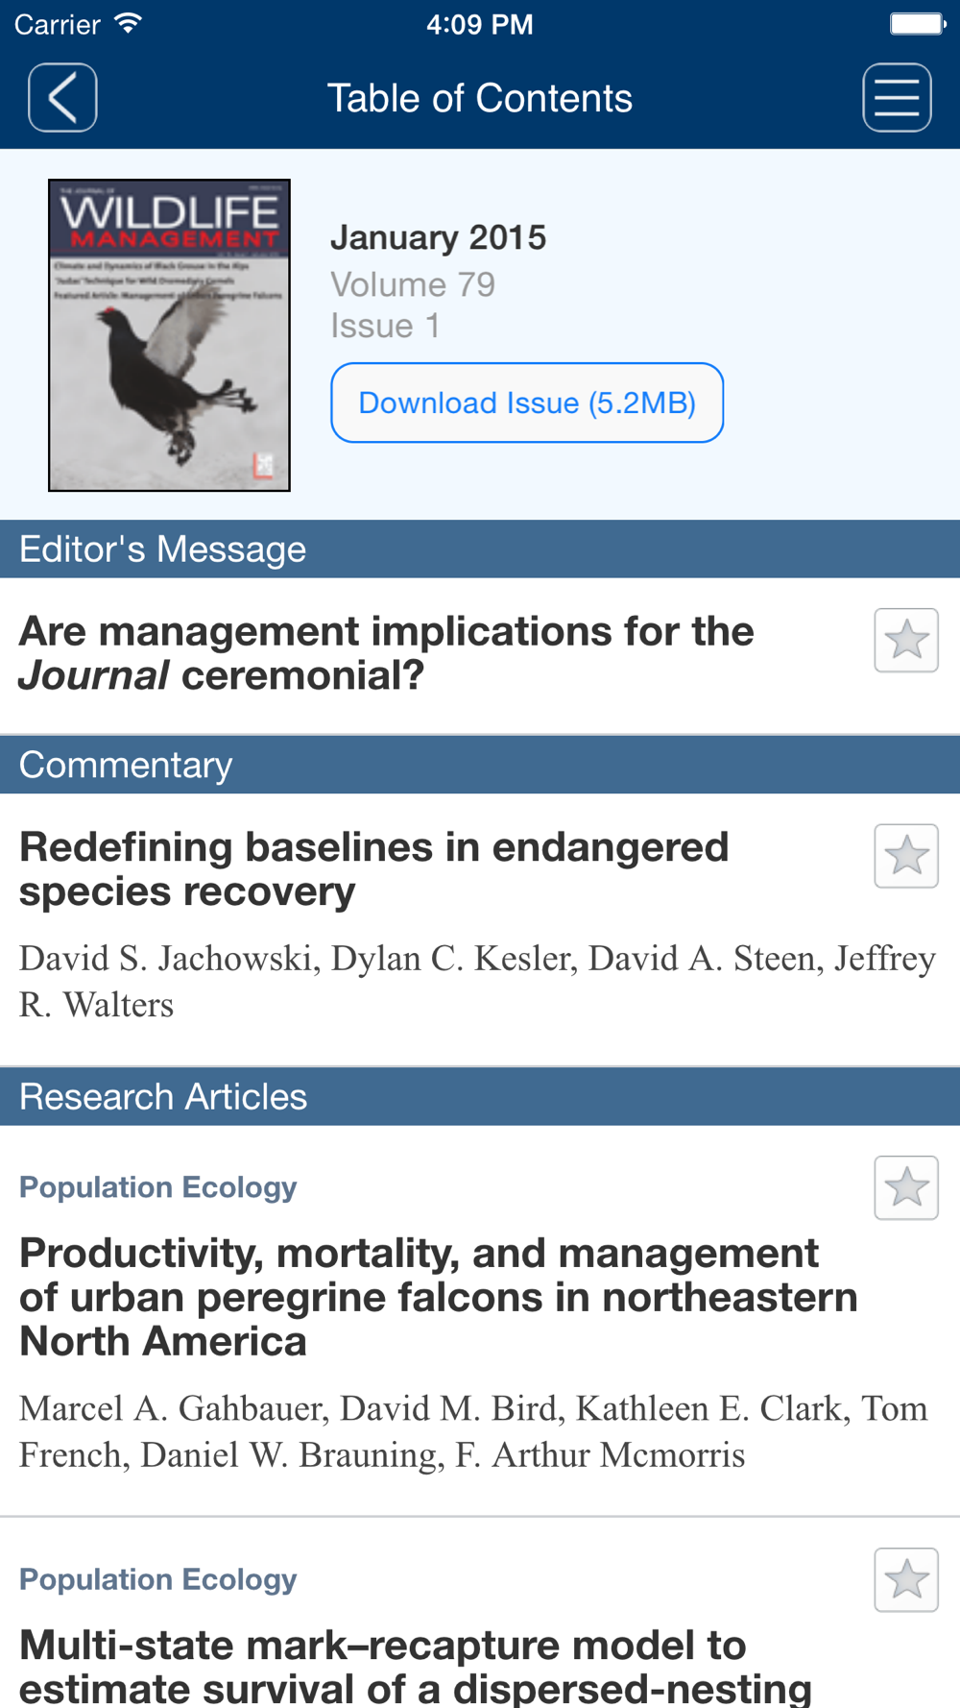Favorite 'Redefining baselines in endangered species recovery'
The width and height of the screenshot is (960, 1708).
[x=906, y=856]
